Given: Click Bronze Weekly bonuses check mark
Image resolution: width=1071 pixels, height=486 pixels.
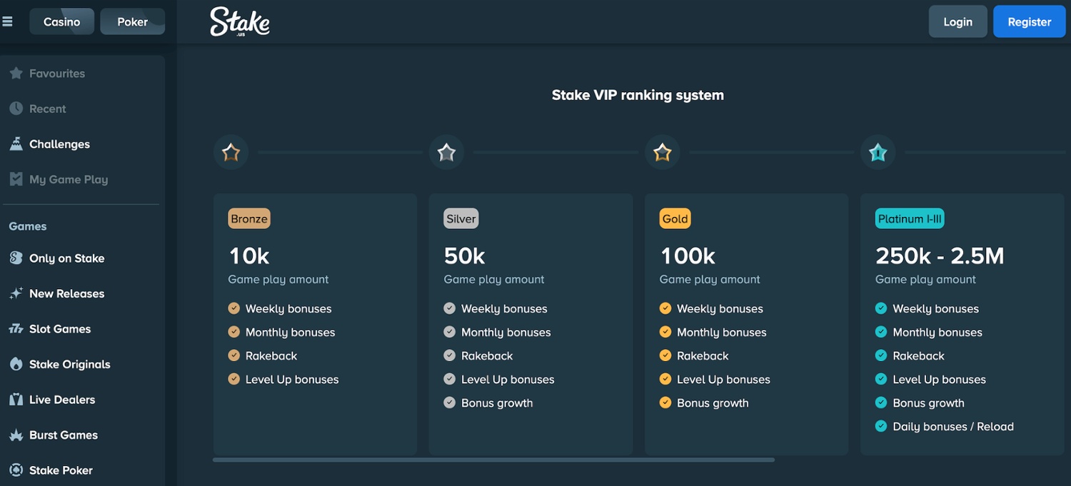Looking at the screenshot, I should point(233,308).
